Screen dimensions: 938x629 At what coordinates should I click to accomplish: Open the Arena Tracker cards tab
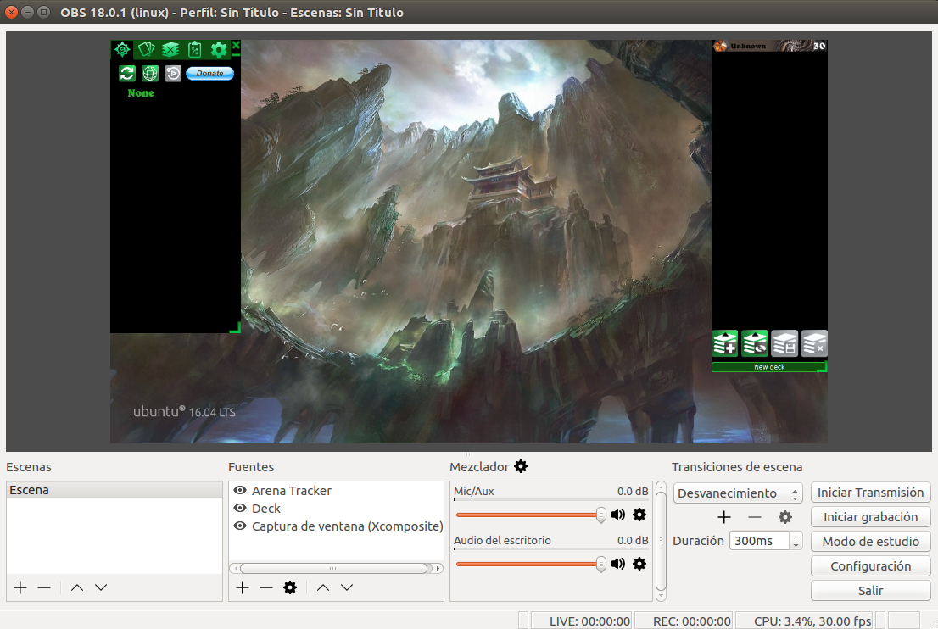pos(147,50)
